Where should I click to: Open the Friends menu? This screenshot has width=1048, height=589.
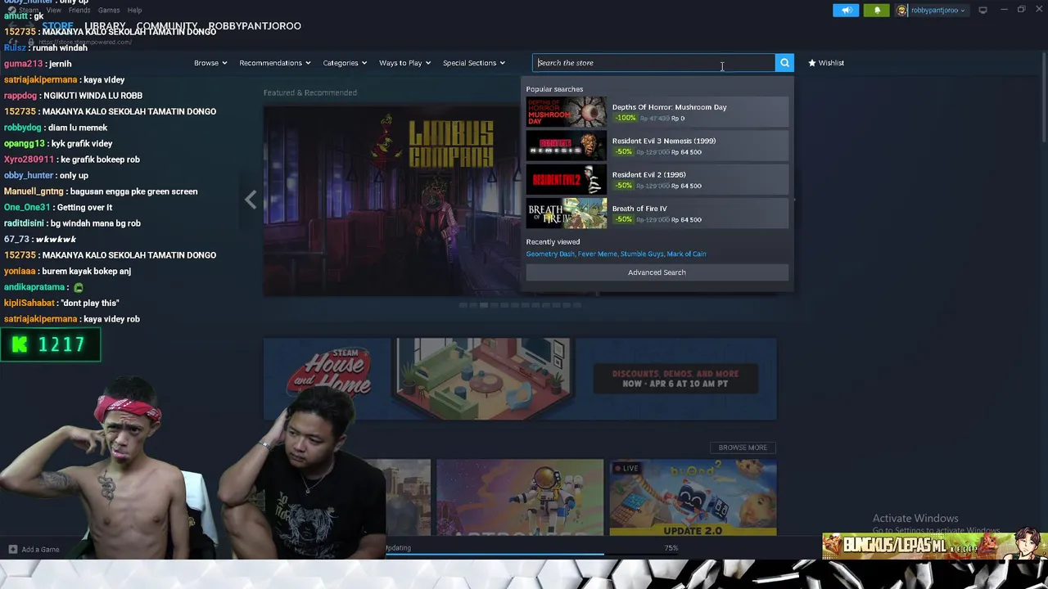click(x=79, y=10)
